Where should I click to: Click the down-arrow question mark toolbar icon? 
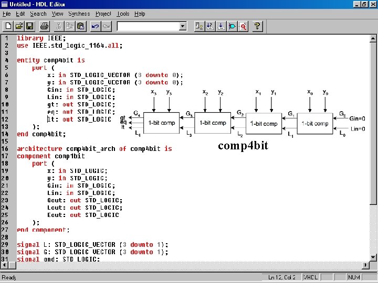pos(210,26)
